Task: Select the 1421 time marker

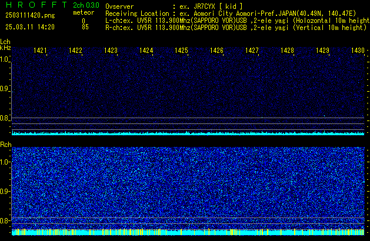Action: coord(40,51)
